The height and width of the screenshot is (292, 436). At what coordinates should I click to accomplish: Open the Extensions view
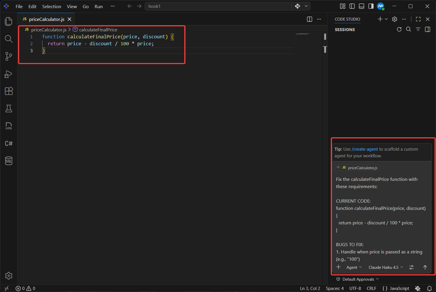coord(9,91)
